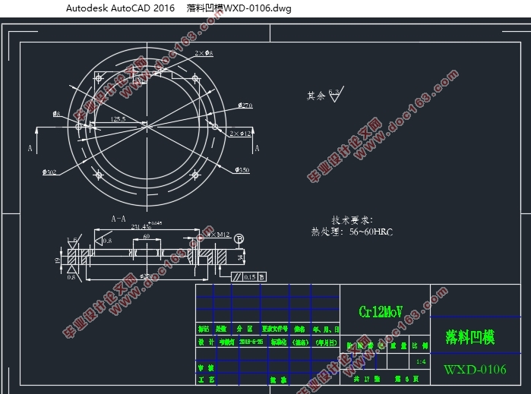Select the 设计 row label

coord(206,342)
